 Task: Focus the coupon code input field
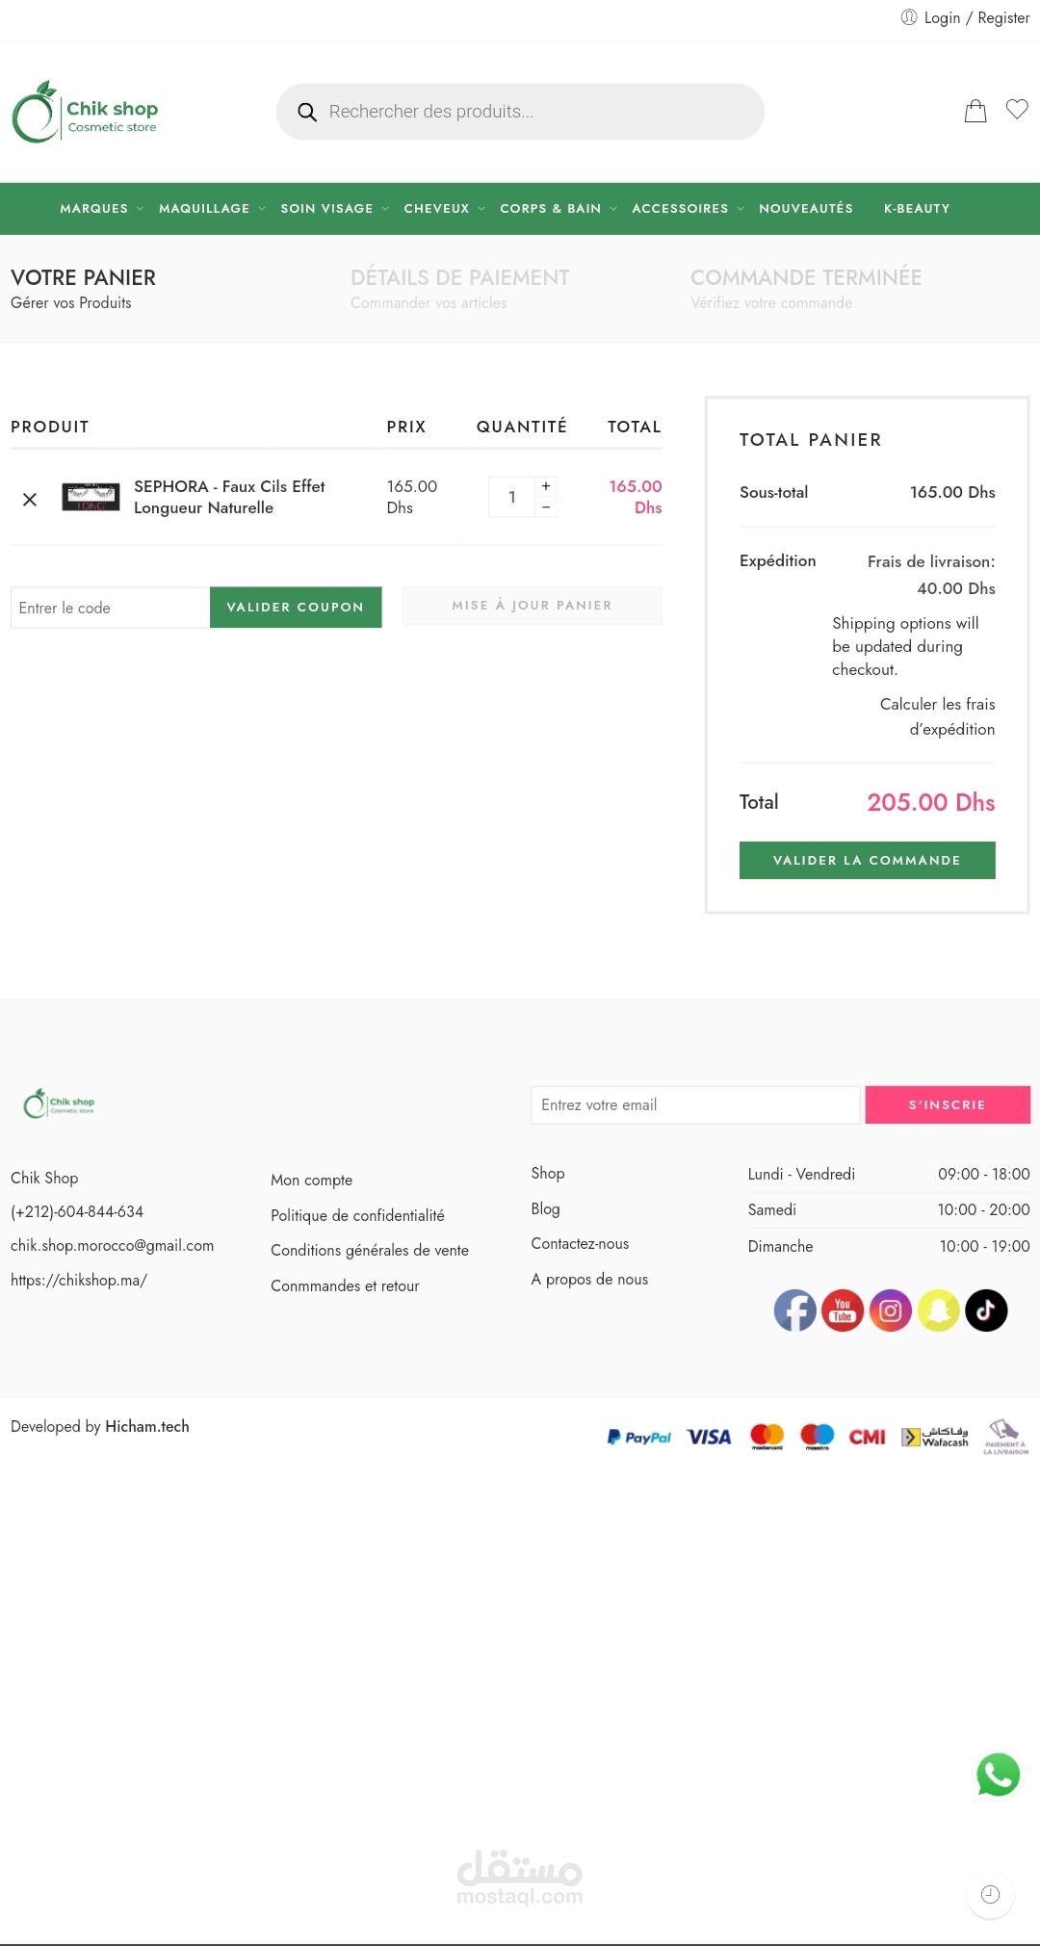point(110,608)
